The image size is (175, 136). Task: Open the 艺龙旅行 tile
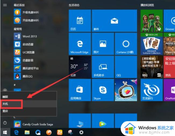[152, 90]
